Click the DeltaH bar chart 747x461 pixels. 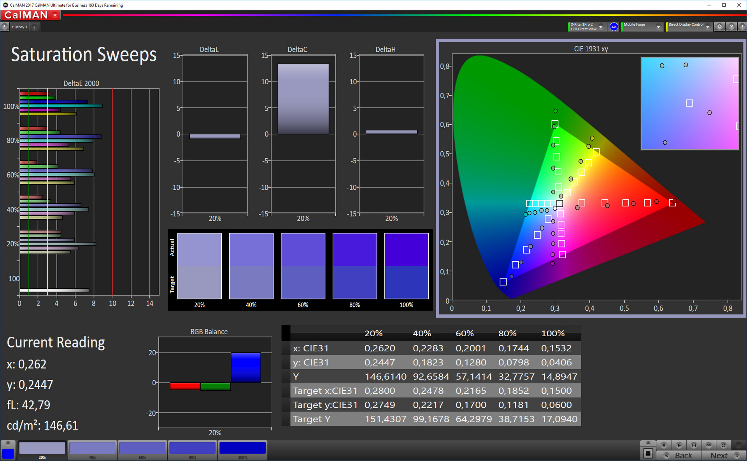point(391,134)
